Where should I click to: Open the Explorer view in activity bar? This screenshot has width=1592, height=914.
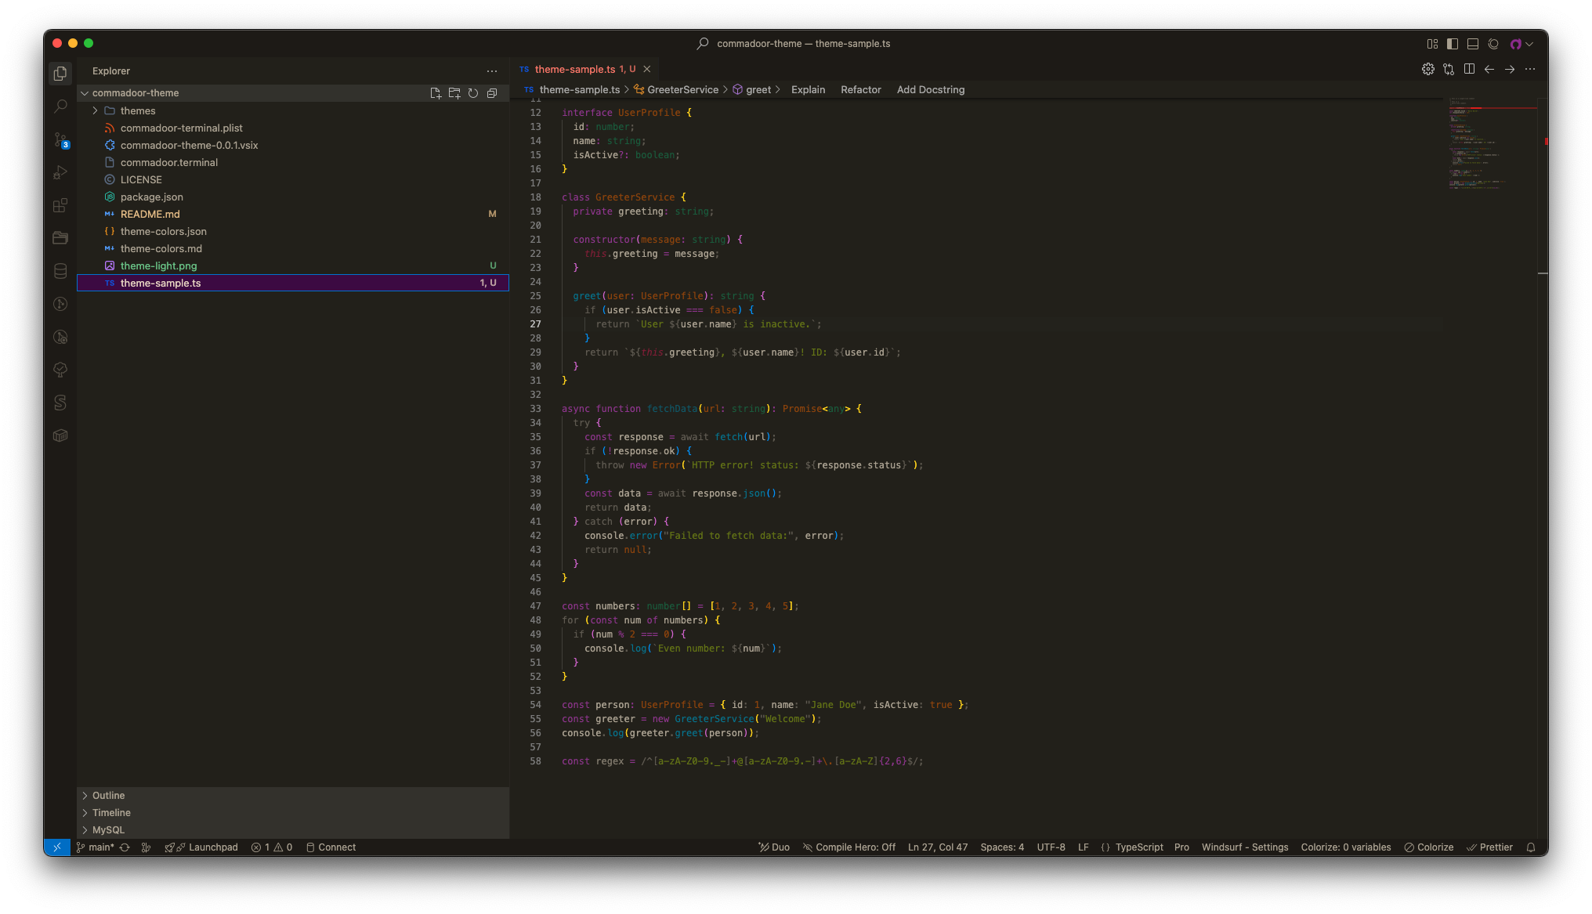[60, 74]
